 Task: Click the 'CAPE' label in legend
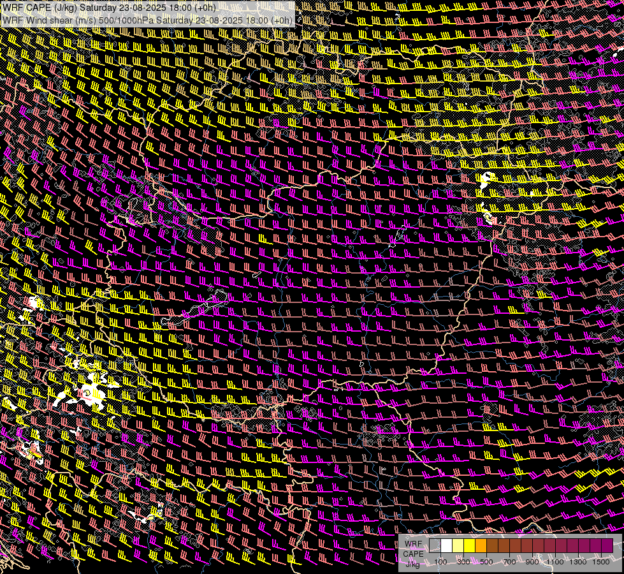tap(413, 554)
